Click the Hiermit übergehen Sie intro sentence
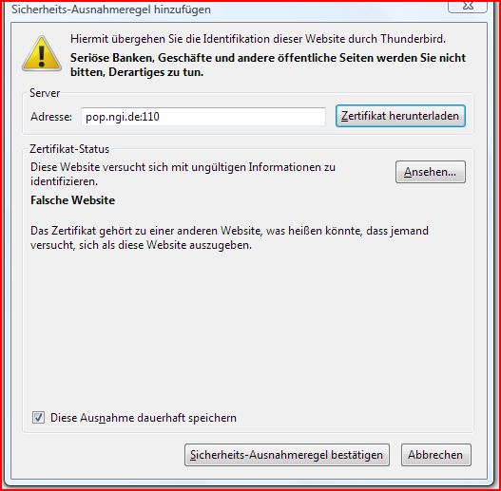The height and width of the screenshot is (491, 501). [x=258, y=39]
